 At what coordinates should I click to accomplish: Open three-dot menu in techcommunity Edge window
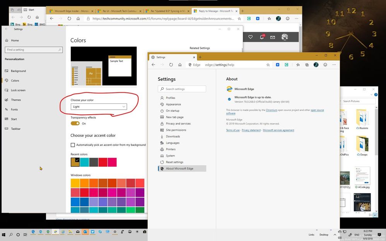[296, 19]
